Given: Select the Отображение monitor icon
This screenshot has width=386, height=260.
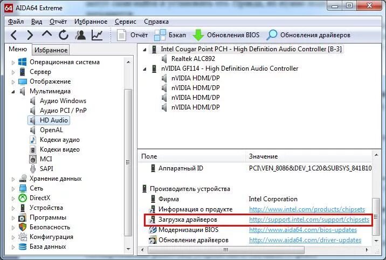Looking at the screenshot, I should (x=23, y=81).
